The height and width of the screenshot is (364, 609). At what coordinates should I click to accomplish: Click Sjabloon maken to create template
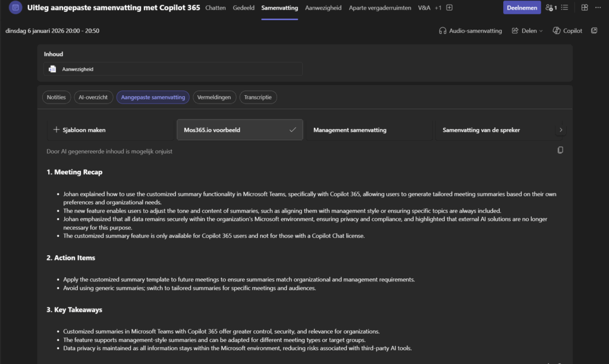[x=79, y=130]
